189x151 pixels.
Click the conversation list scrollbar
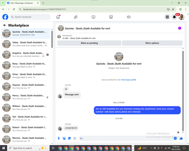pyautogui.click(x=52, y=39)
